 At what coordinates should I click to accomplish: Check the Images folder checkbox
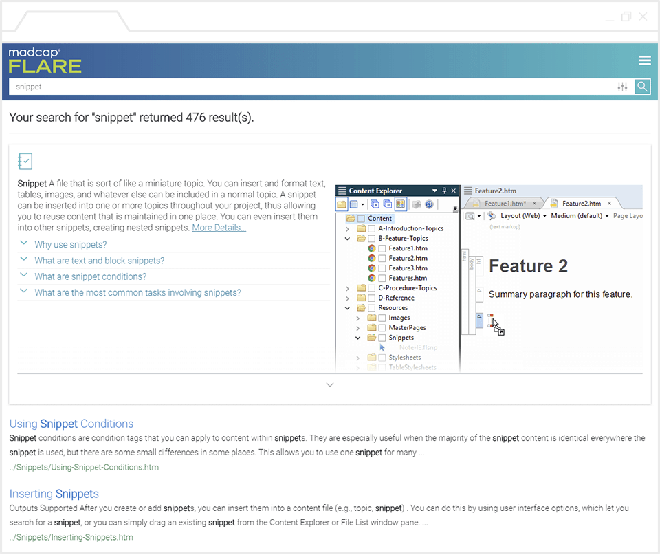[x=382, y=318]
